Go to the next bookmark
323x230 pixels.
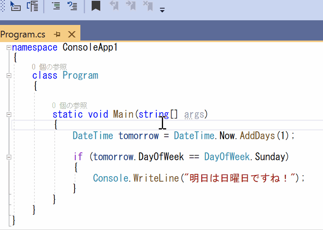click(131, 5)
